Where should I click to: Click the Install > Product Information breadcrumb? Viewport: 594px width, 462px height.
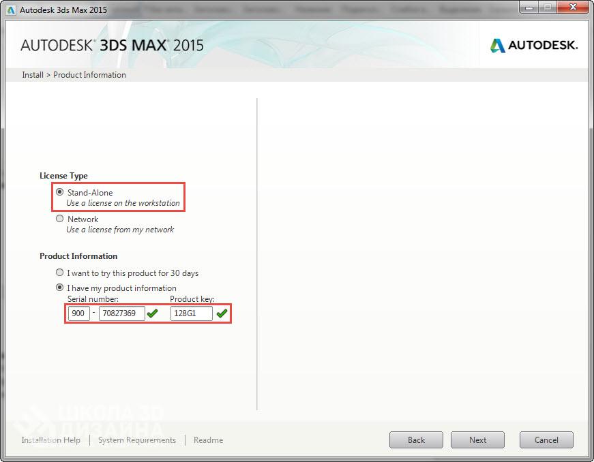(x=74, y=75)
